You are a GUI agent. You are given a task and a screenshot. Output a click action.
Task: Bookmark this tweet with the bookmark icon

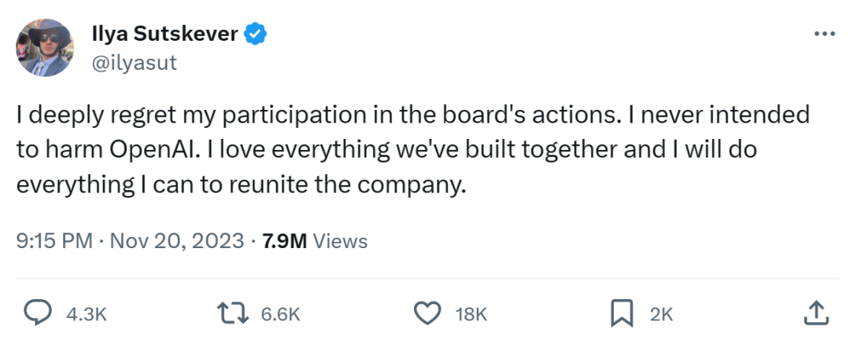coord(622,313)
